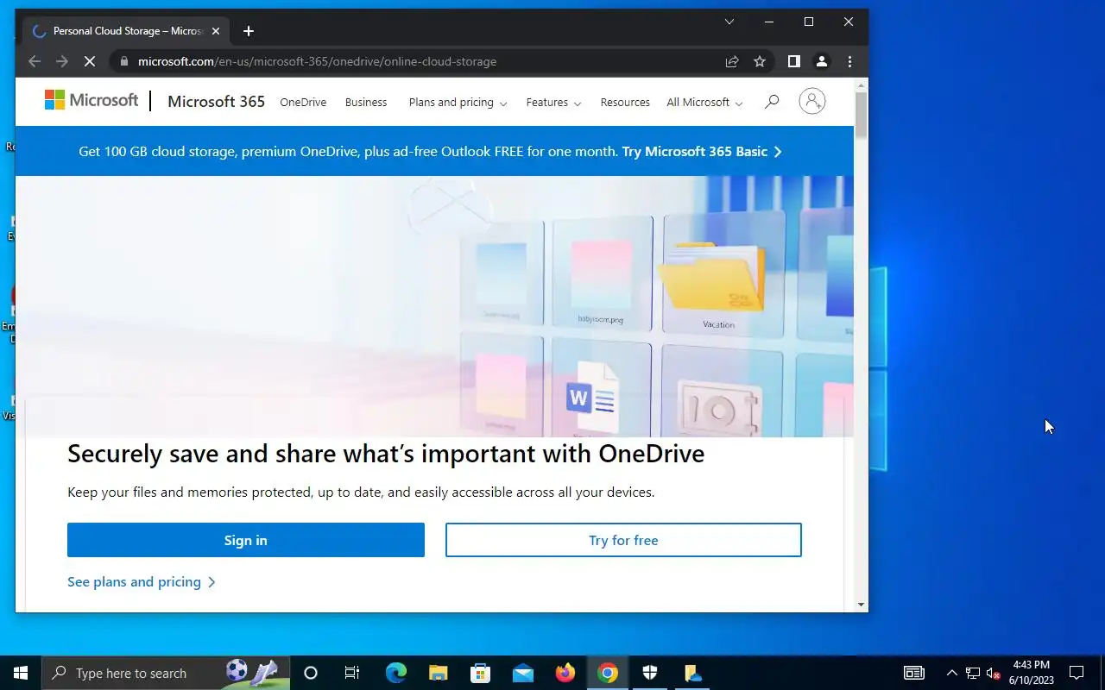Screen dimensions: 1105x690
Task: Open notification center icon
Action: (1077, 673)
